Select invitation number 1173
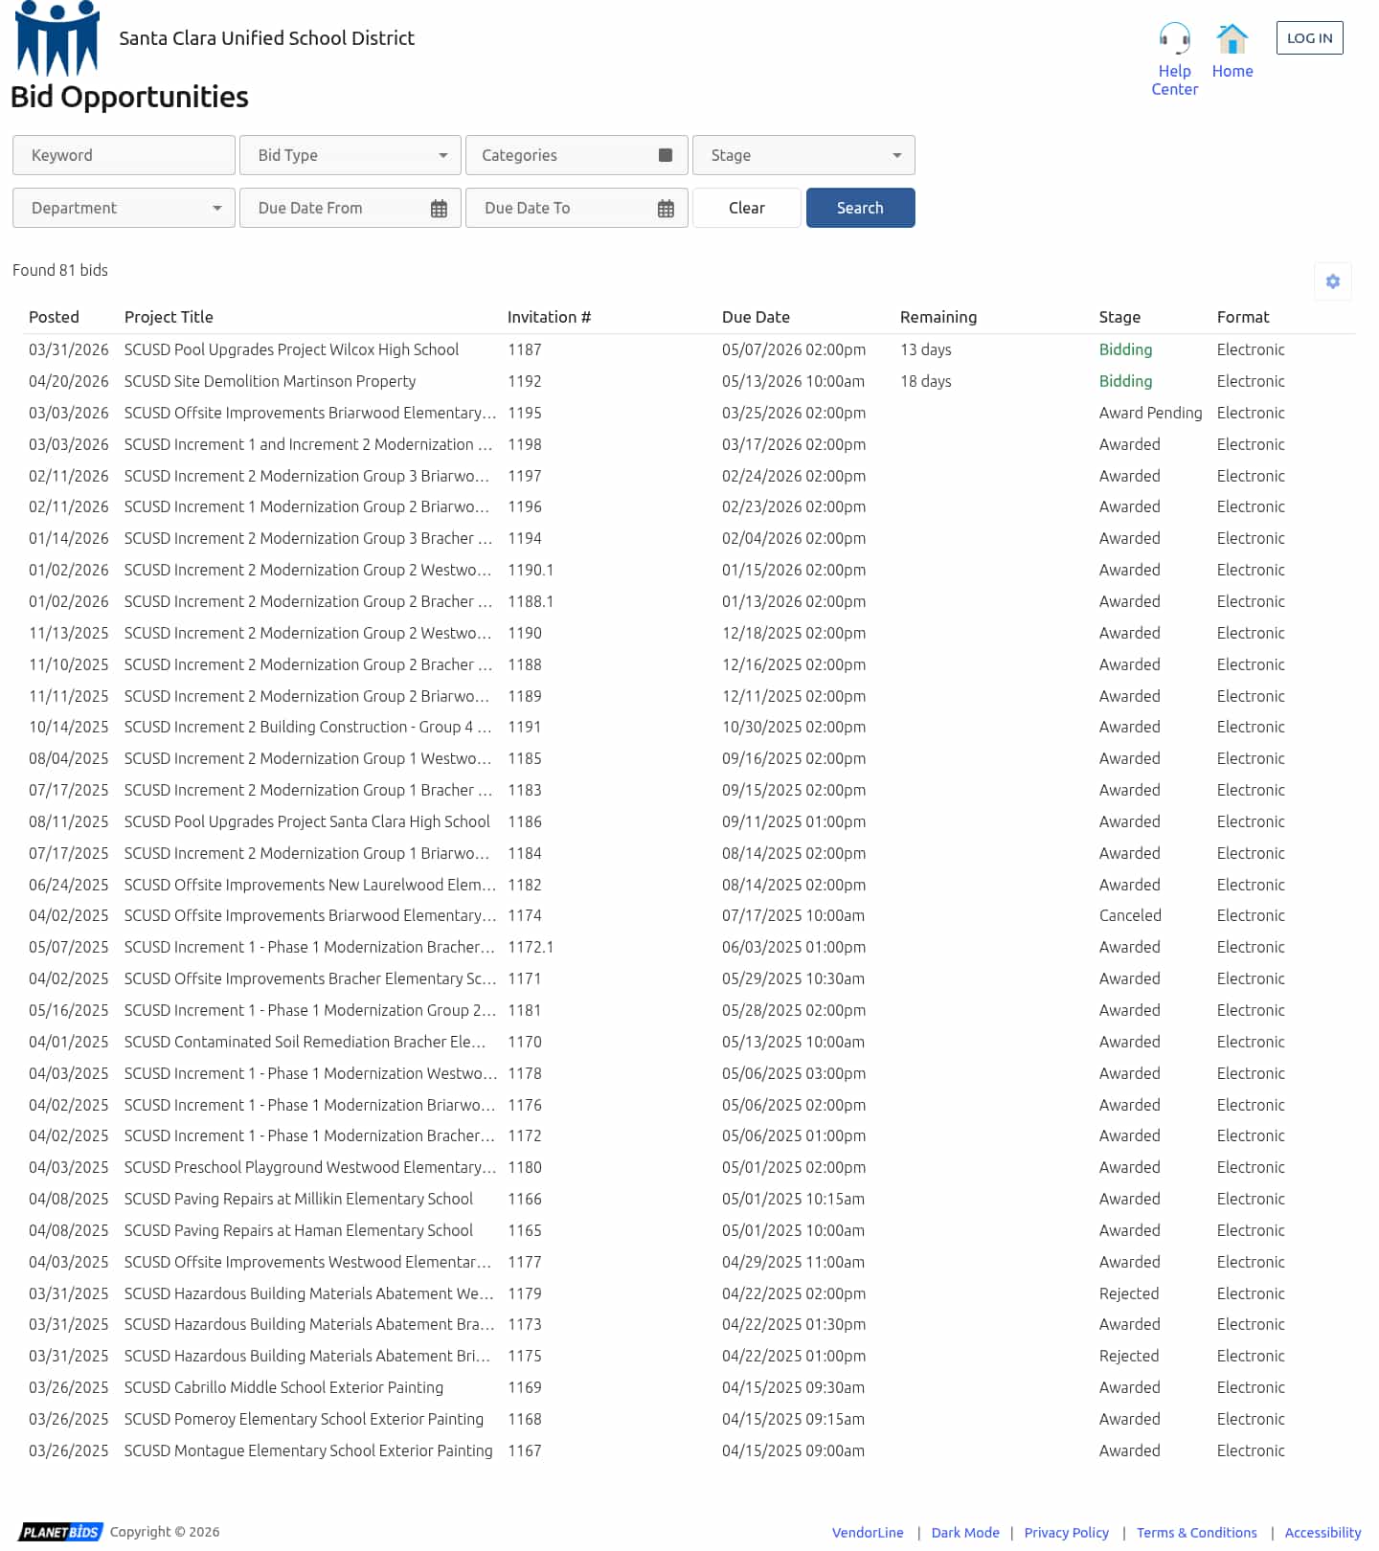Screen dimensions: 1379x1551 coord(525,1324)
